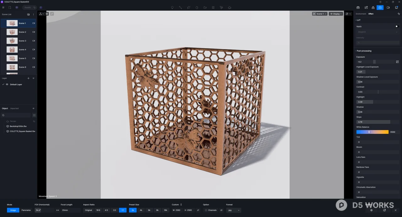Open the .jpg format dropdown
The width and height of the screenshot is (402, 217).
coord(234,210)
